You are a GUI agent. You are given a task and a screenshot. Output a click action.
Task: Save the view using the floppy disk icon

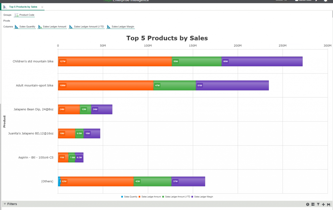click(328, 204)
